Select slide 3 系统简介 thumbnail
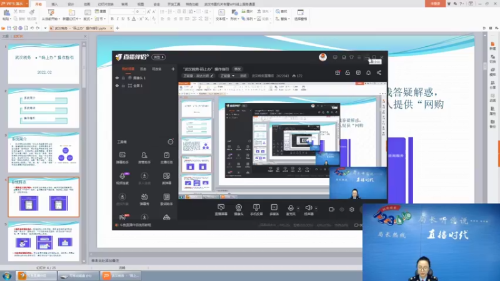The width and height of the screenshot is (500, 281). point(44,152)
